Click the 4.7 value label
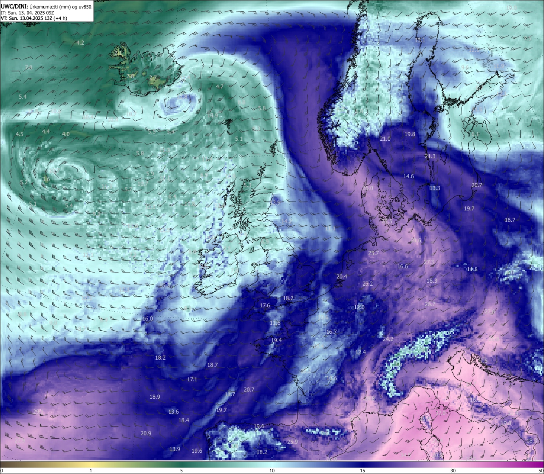Viewport: 544px width, 474px height. (220, 86)
